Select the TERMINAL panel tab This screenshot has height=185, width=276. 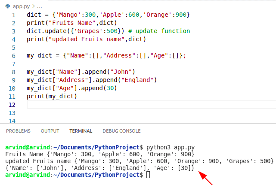(x=81, y=131)
